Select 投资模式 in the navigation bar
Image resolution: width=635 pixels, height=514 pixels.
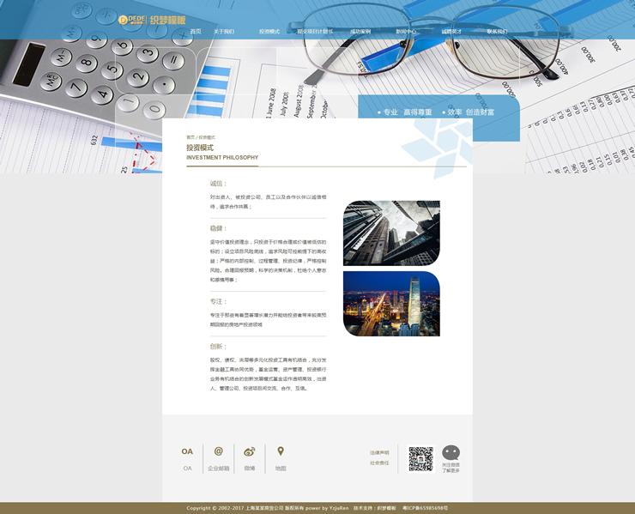tap(269, 32)
